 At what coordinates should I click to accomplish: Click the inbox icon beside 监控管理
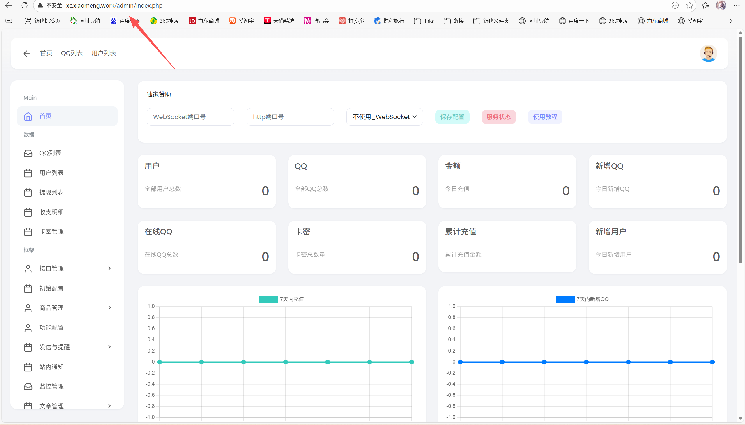(28, 387)
